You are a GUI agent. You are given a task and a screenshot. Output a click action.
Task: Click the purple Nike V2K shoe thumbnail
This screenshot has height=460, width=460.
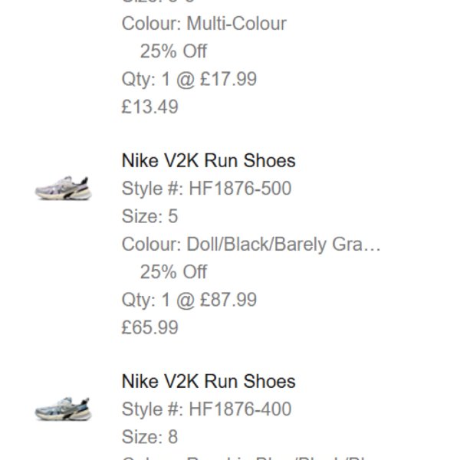coord(62,188)
